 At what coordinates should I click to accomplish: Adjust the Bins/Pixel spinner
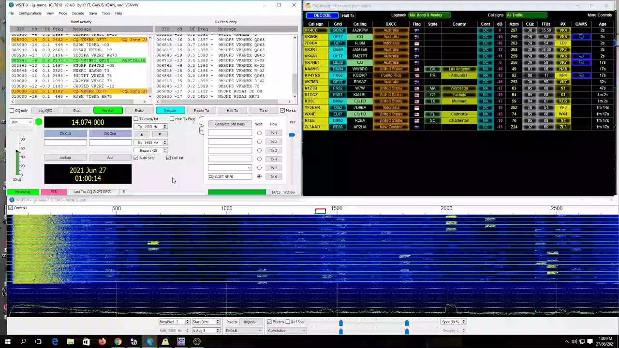tap(187, 322)
